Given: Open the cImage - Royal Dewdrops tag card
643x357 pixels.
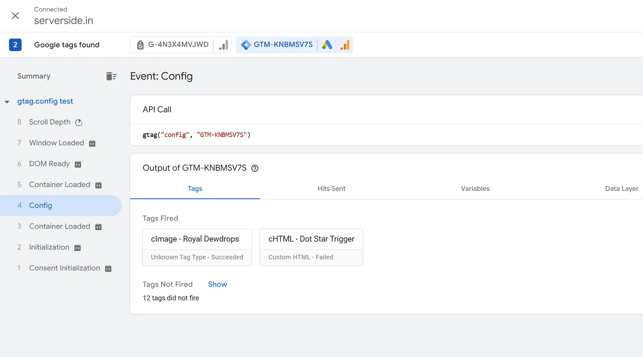Looking at the screenshot, I should 197,247.
